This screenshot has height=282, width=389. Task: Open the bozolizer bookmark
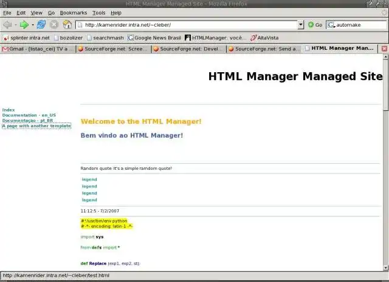click(x=68, y=38)
